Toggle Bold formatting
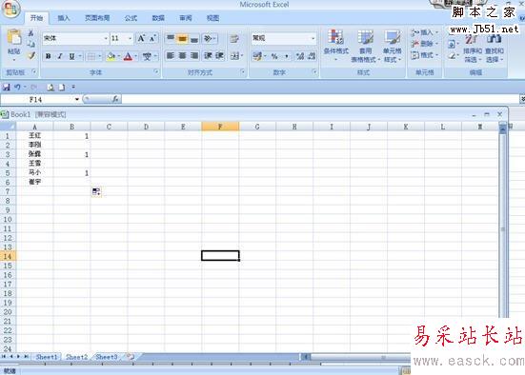525x375 pixels. [49, 56]
